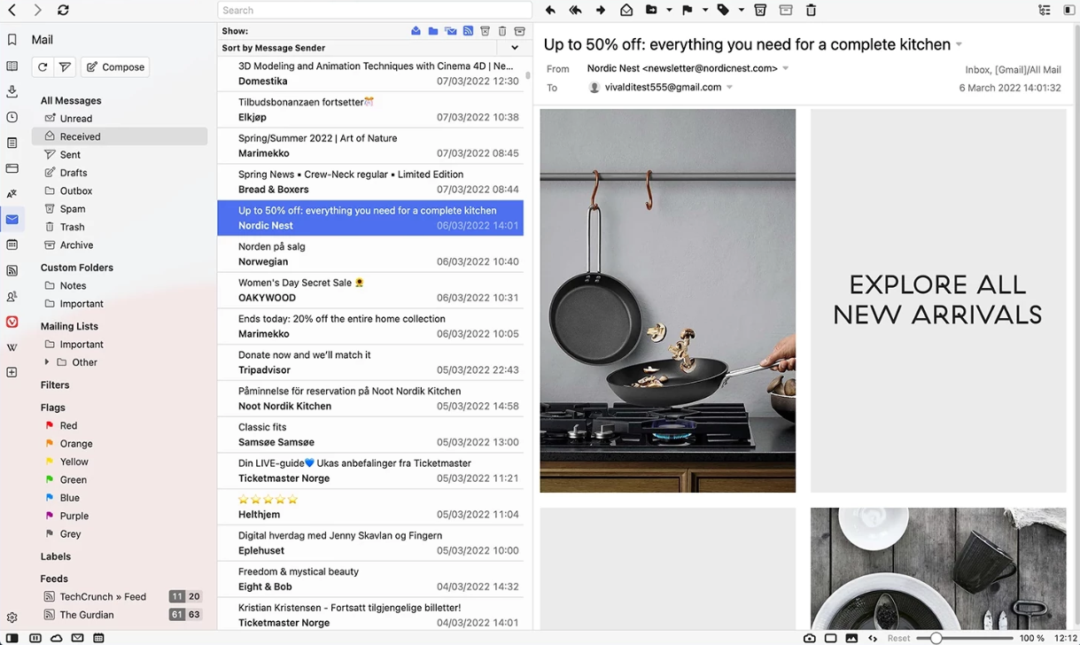Mark message as read with envelope icon
This screenshot has width=1080, height=645.
pos(626,10)
